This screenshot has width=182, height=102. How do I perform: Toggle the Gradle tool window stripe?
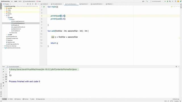181,6
